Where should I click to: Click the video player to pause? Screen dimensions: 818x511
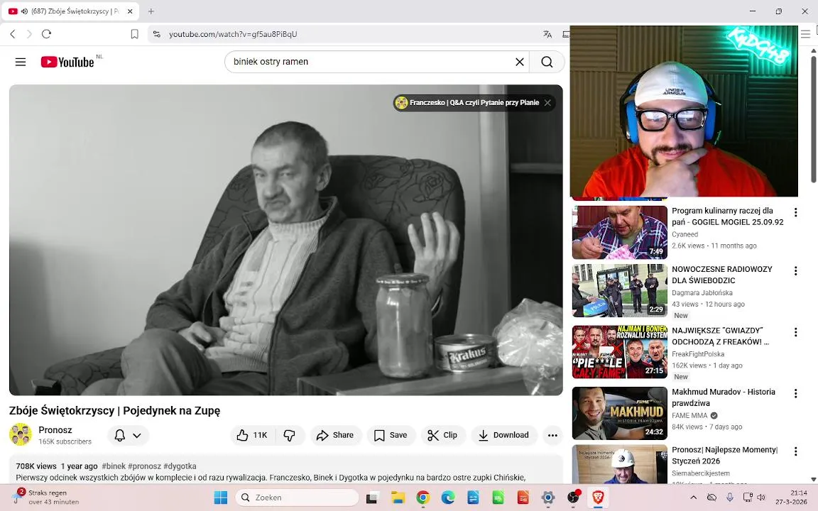[x=286, y=240]
